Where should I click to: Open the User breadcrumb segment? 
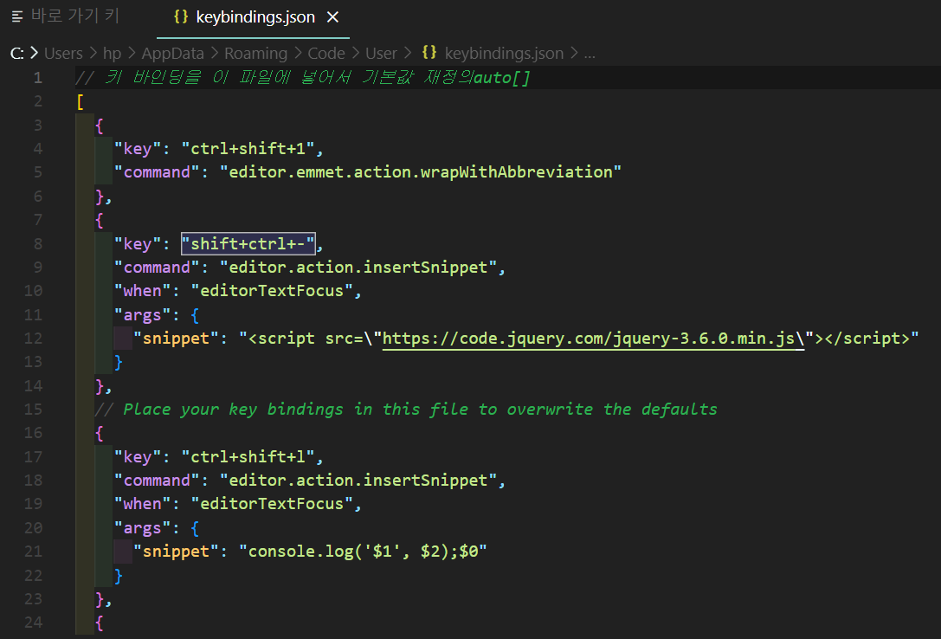coord(381,54)
